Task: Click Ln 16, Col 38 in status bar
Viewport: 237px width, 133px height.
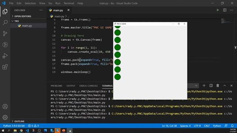Action: [169, 126]
